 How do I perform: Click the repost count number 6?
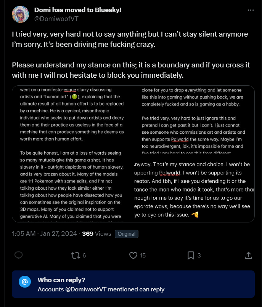(84, 256)
